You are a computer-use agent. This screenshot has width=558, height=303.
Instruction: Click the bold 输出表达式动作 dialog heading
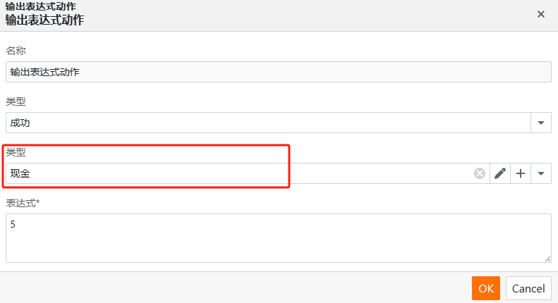44,20
